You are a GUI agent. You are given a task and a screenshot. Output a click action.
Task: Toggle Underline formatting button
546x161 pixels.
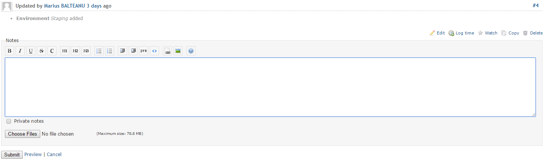coord(31,51)
